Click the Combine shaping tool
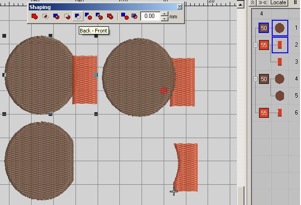The height and width of the screenshot is (205, 301). click(x=110, y=16)
